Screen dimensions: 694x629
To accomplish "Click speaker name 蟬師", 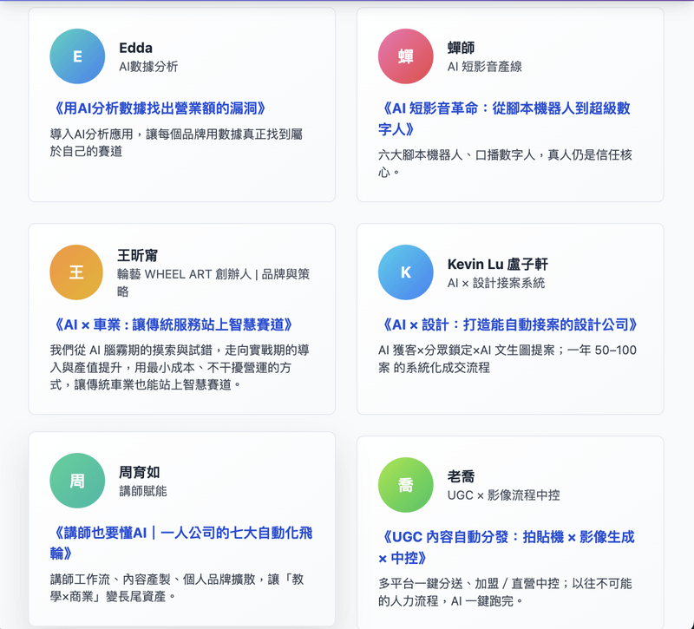I will 462,48.
